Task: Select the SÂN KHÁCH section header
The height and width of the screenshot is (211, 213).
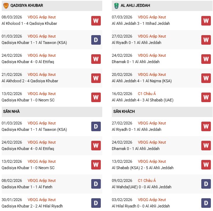Action: [124, 111]
